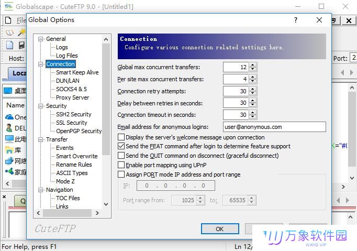Click the Site Manager book icon
This screenshot has width=357, height=251.
click(x=9, y=33)
